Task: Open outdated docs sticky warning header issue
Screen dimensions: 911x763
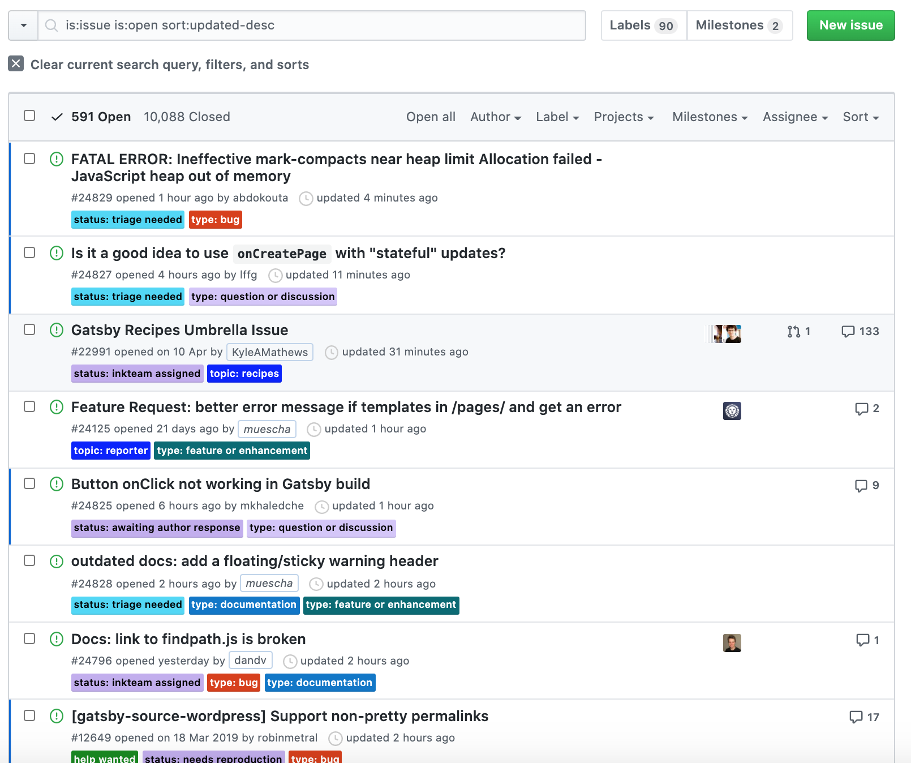Action: (255, 561)
